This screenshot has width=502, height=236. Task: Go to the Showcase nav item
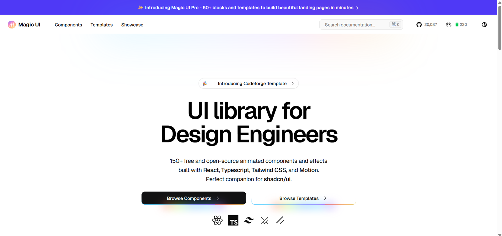coord(132,25)
